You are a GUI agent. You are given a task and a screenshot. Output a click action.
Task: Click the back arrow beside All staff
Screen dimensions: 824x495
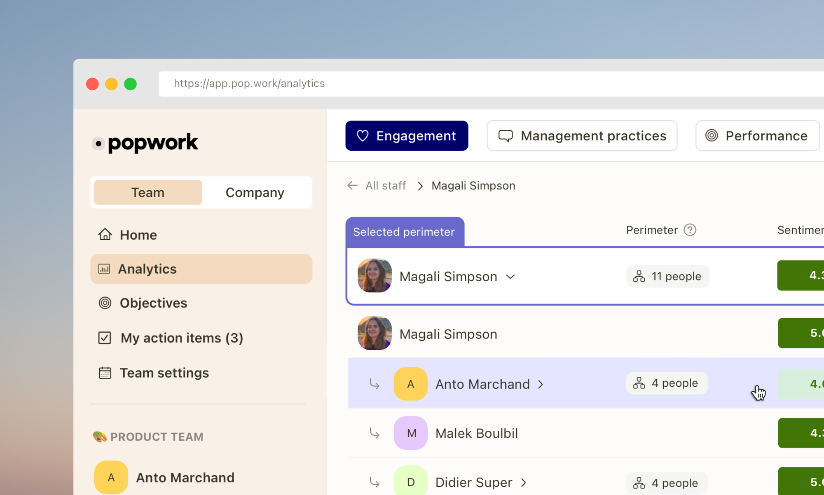(352, 186)
